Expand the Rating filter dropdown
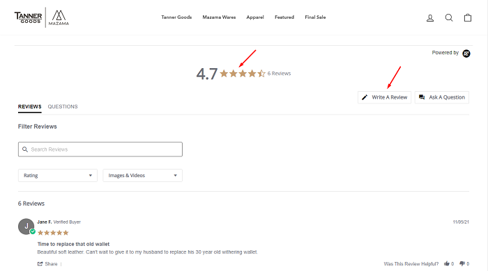This screenshot has width=488, height=271. 58,176
